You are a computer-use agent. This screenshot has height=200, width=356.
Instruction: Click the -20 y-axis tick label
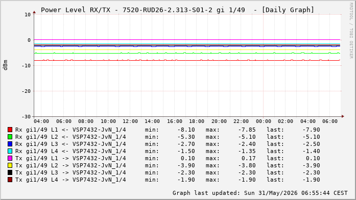tap(26, 91)
